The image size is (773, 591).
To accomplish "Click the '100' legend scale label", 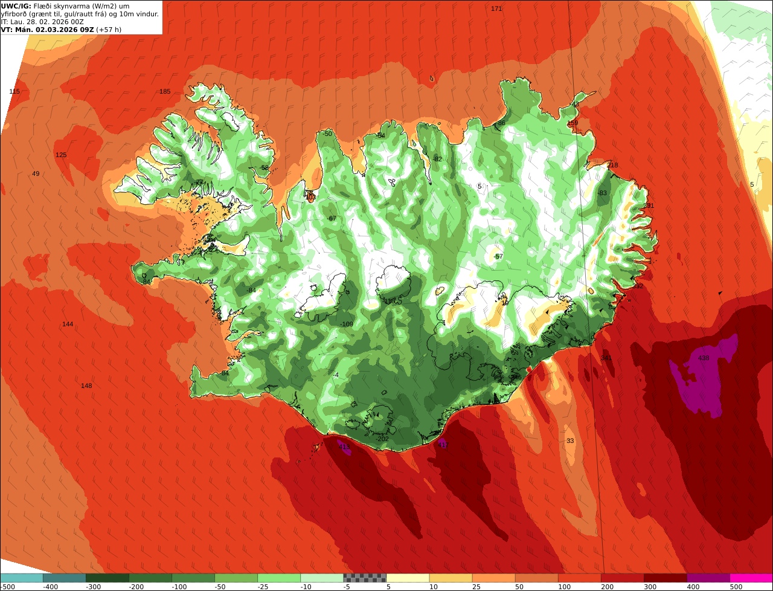I will coord(564,587).
